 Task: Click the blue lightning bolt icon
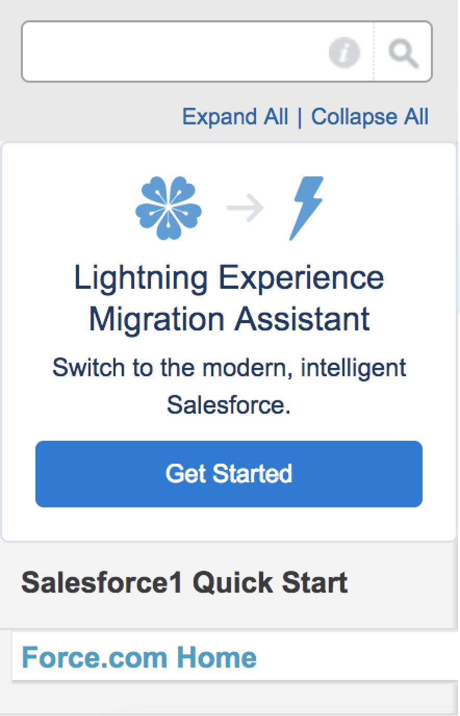(x=307, y=208)
